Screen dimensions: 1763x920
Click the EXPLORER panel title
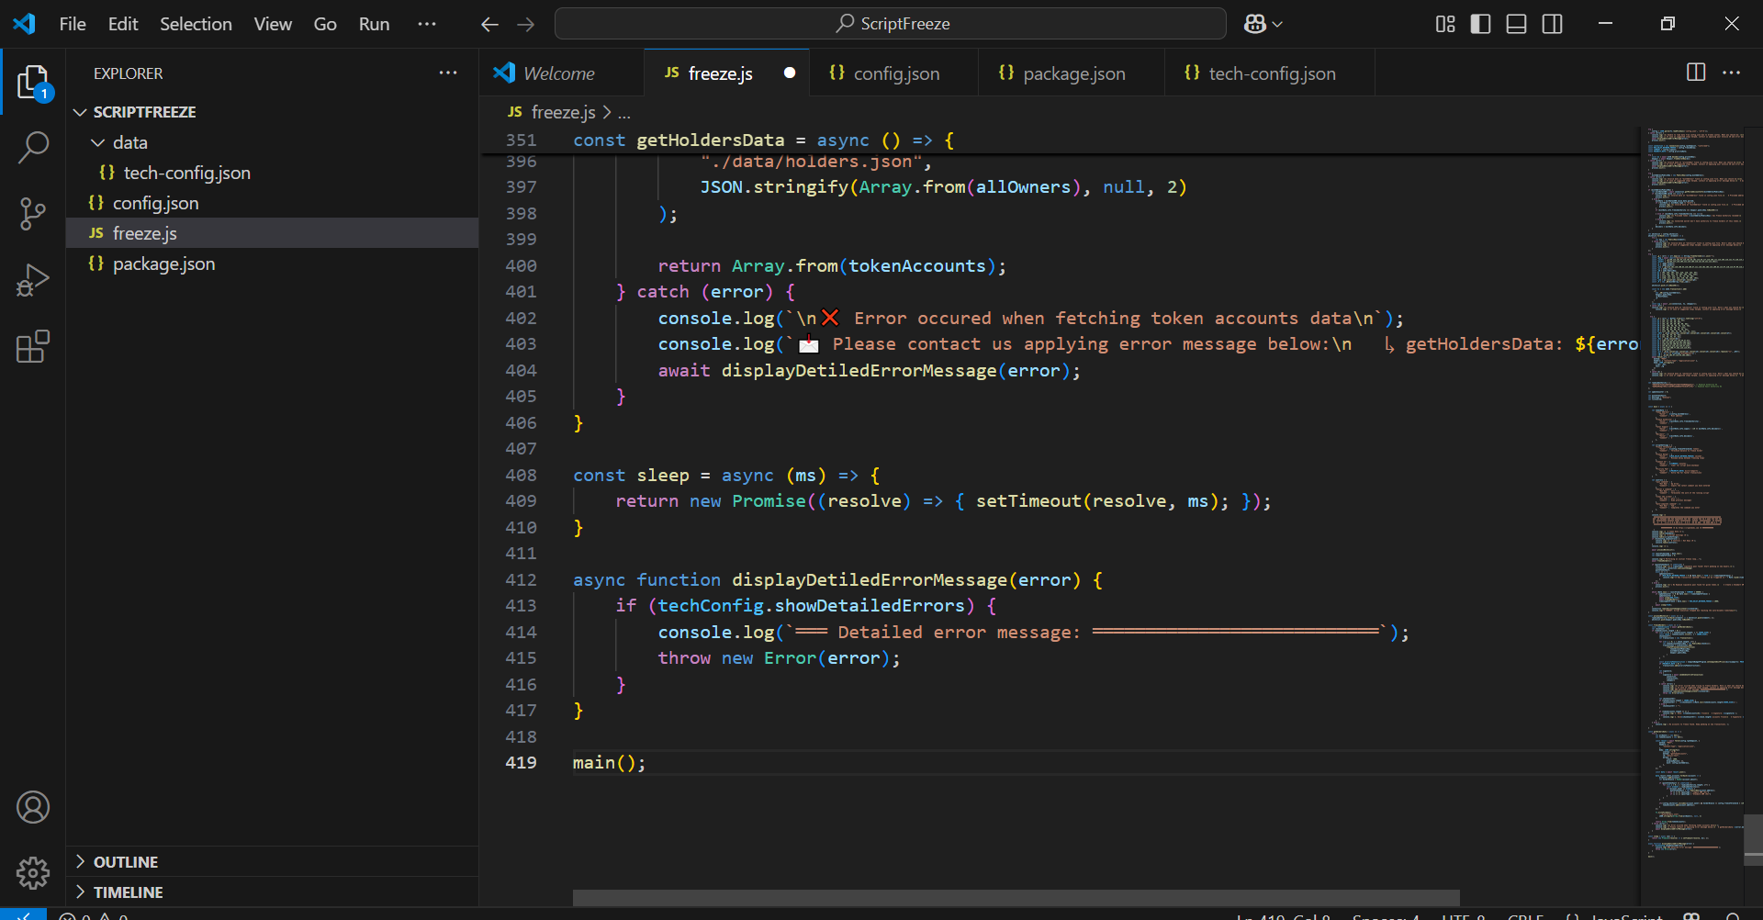coord(128,73)
